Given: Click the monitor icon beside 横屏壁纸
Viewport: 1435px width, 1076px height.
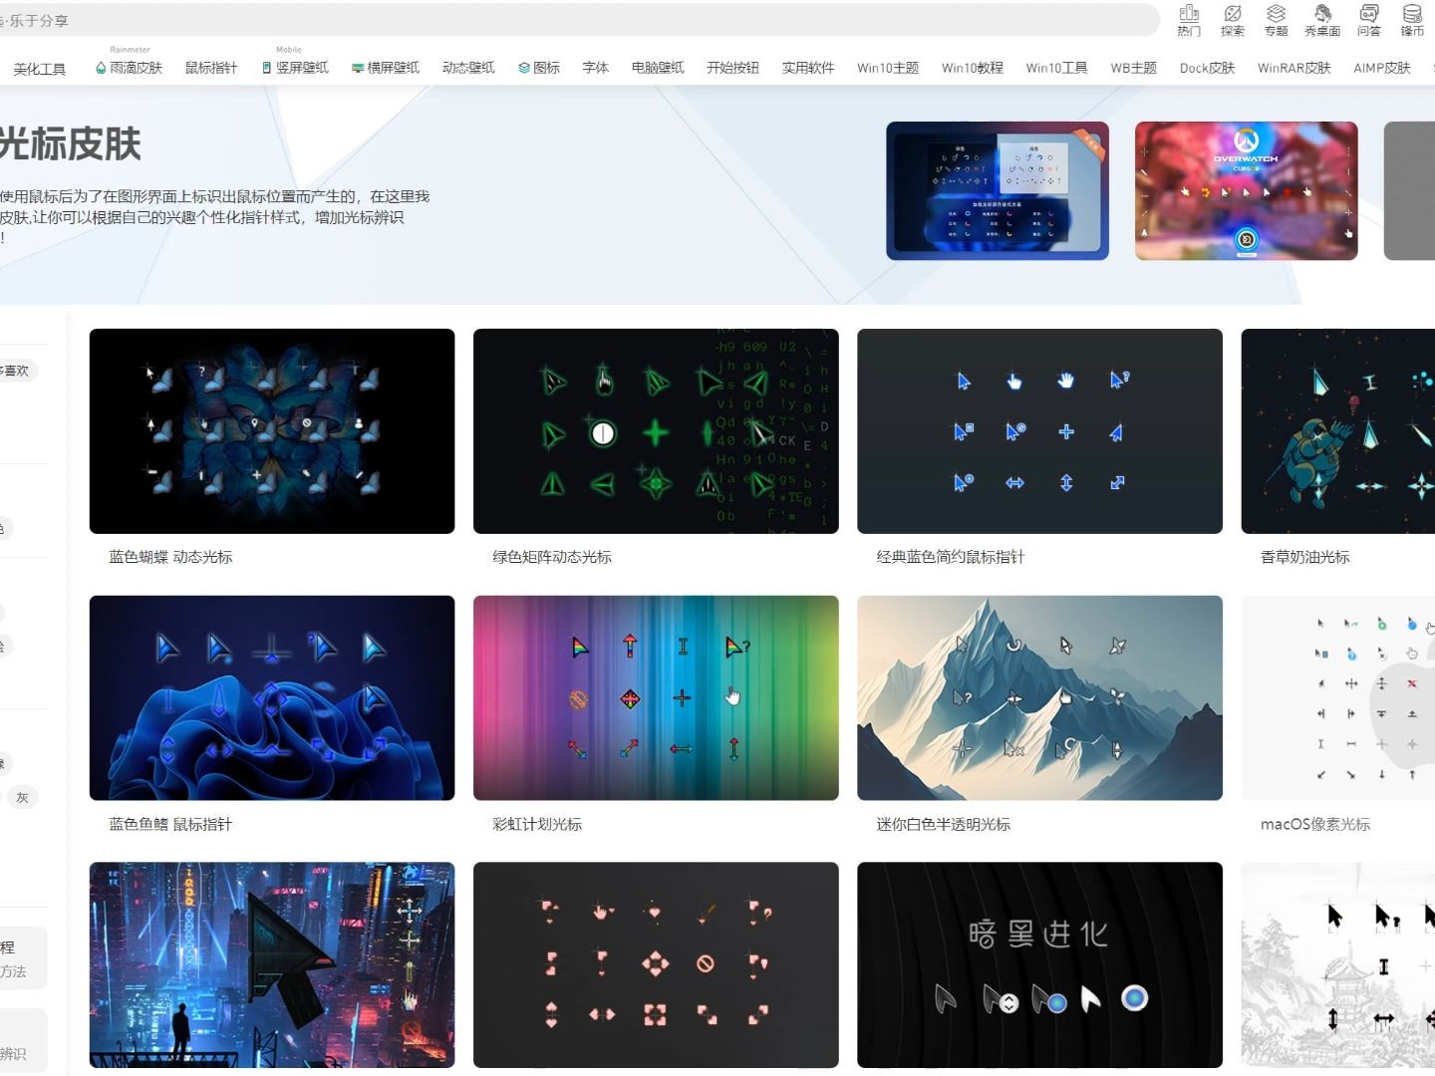Looking at the screenshot, I should [358, 68].
